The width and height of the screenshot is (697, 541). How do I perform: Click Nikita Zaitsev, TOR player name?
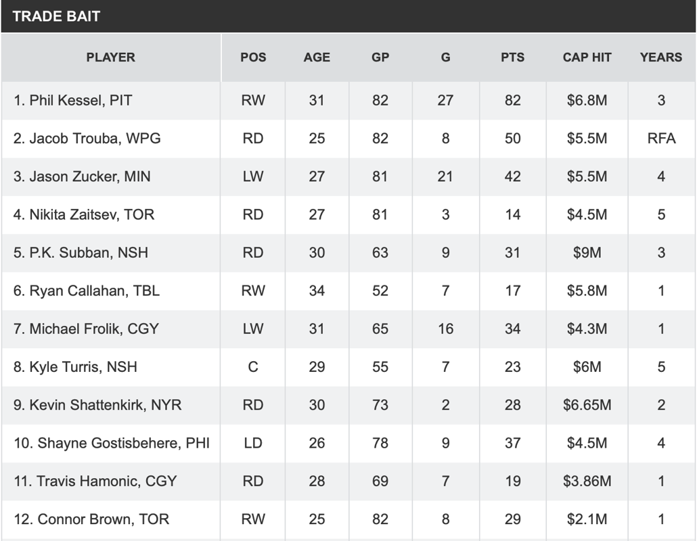(83, 215)
